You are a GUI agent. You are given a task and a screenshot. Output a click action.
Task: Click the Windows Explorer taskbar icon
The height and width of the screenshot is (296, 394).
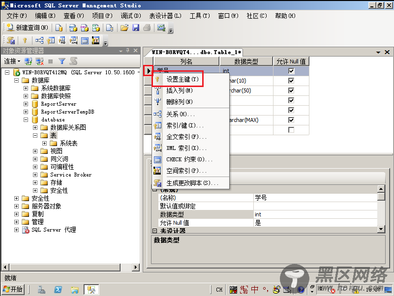pos(75,290)
